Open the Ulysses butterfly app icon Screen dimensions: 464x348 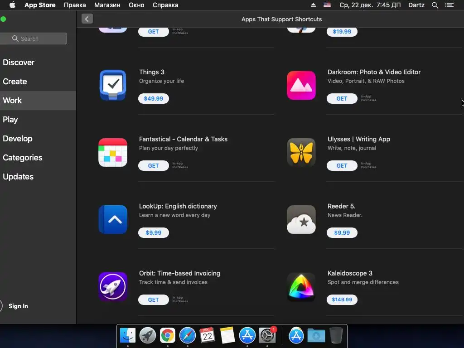pos(301,152)
